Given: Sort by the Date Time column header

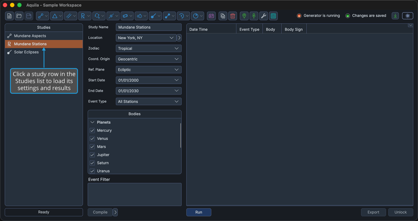Looking at the screenshot, I should tap(211, 29).
